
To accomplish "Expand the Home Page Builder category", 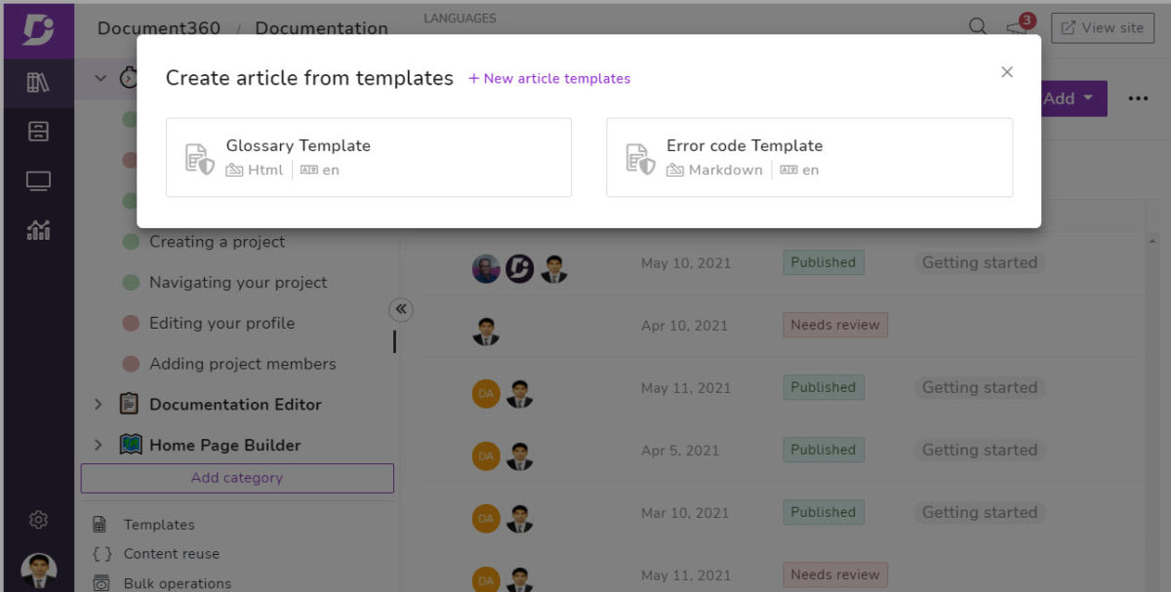I will [x=97, y=444].
